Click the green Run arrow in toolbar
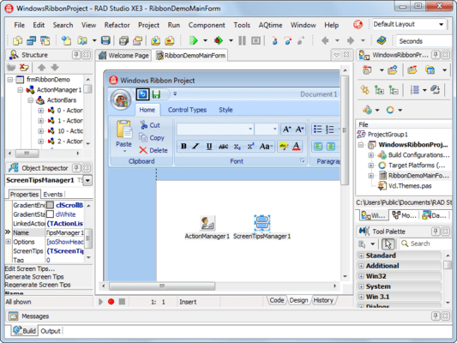 (x=193, y=40)
